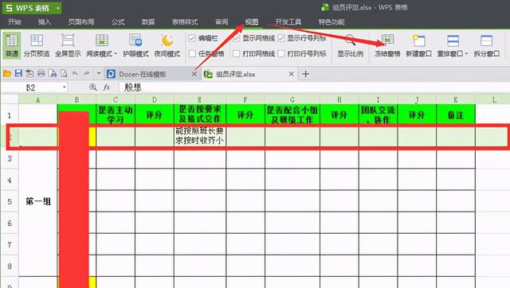Expand the 重排窗口 dropdown arrow
Image resolution: width=510 pixels, height=288 pixels.
(466, 53)
